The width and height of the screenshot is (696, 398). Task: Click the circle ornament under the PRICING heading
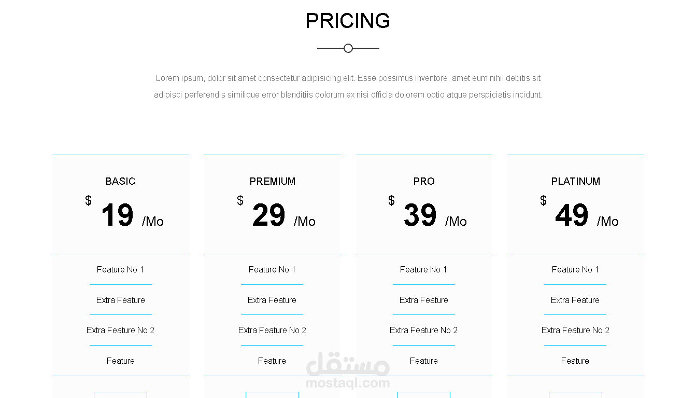348,48
